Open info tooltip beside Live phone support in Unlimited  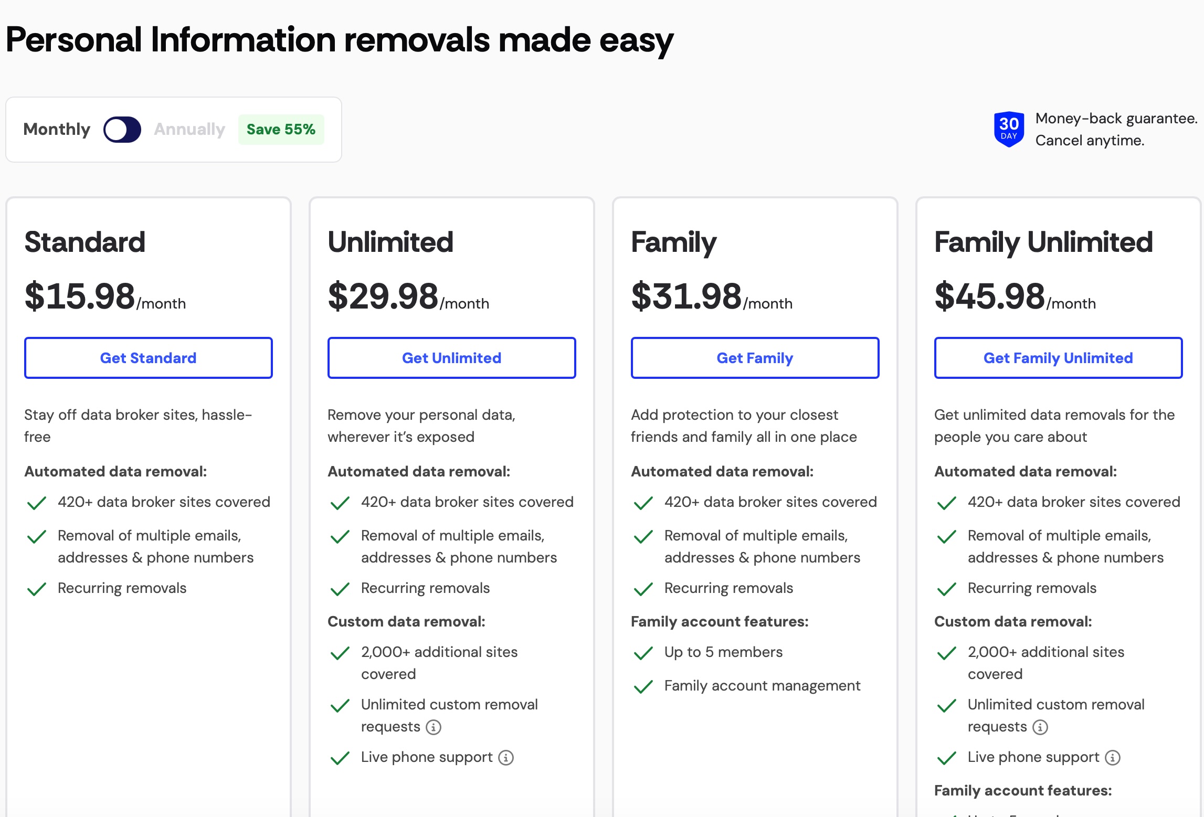[505, 758]
